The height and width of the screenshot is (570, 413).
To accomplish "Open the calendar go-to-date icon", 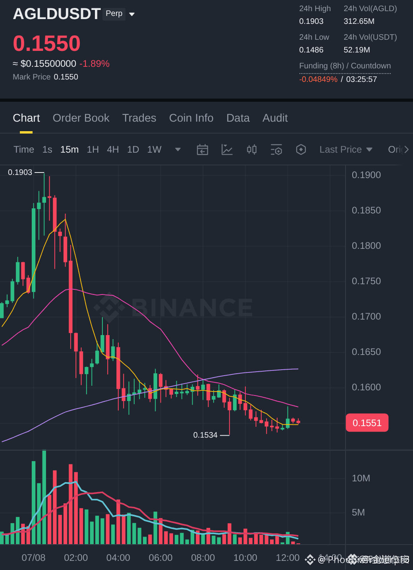I will (203, 149).
